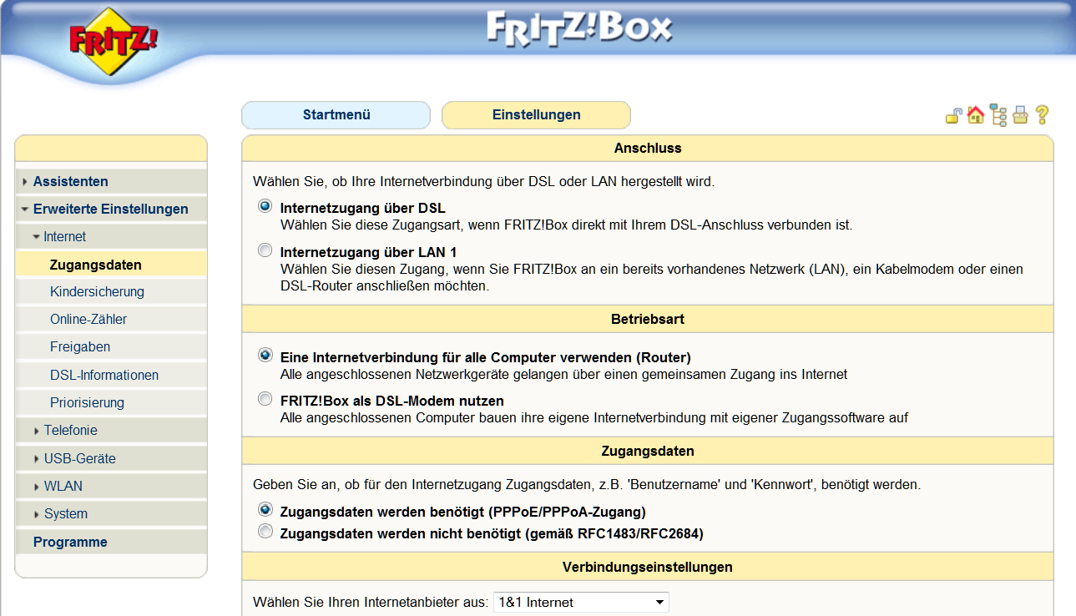This screenshot has width=1076, height=616.
Task: Select Internetzugang über DSL radio button
Action: 265,206
